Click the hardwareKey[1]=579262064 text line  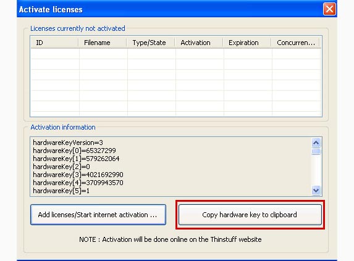coord(76,159)
